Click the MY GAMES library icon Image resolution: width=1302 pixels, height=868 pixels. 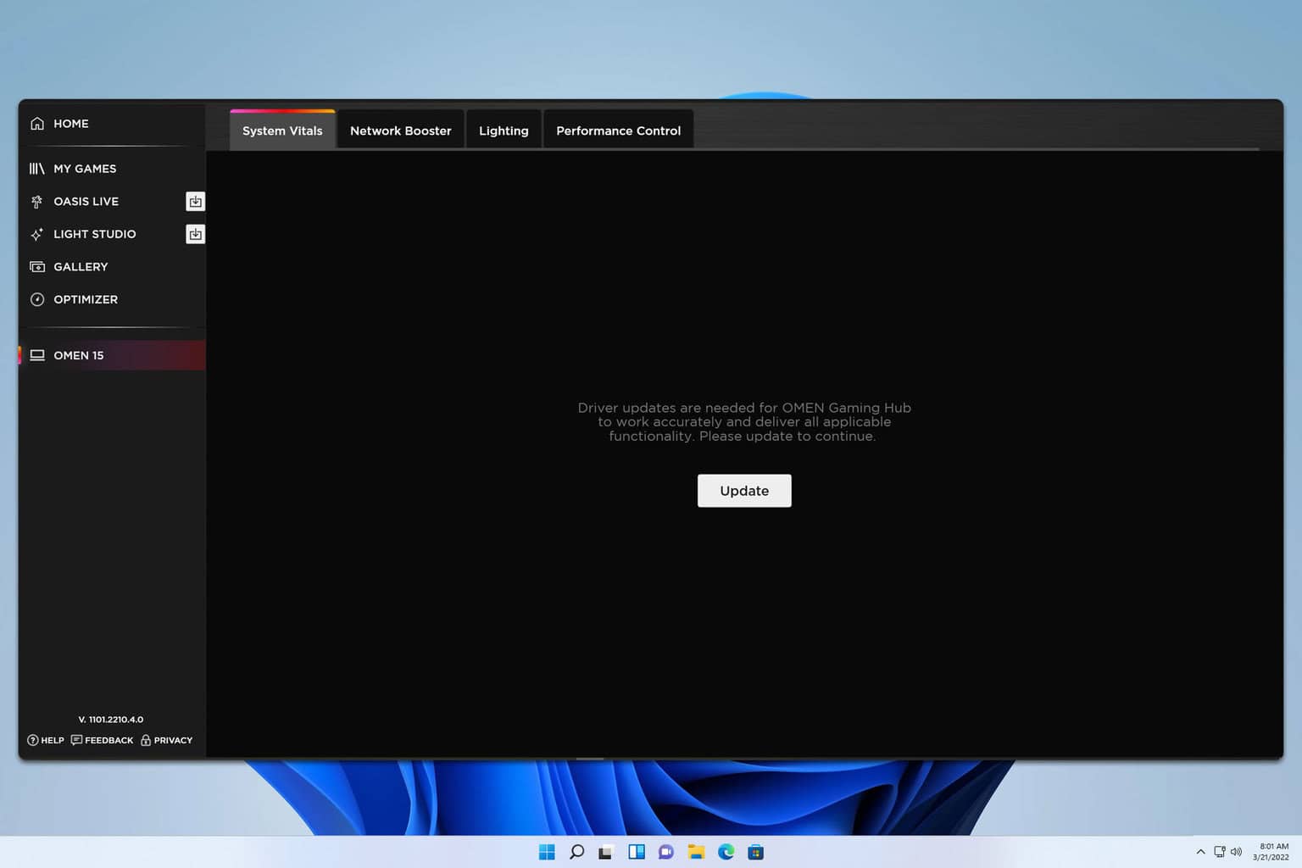tap(37, 169)
